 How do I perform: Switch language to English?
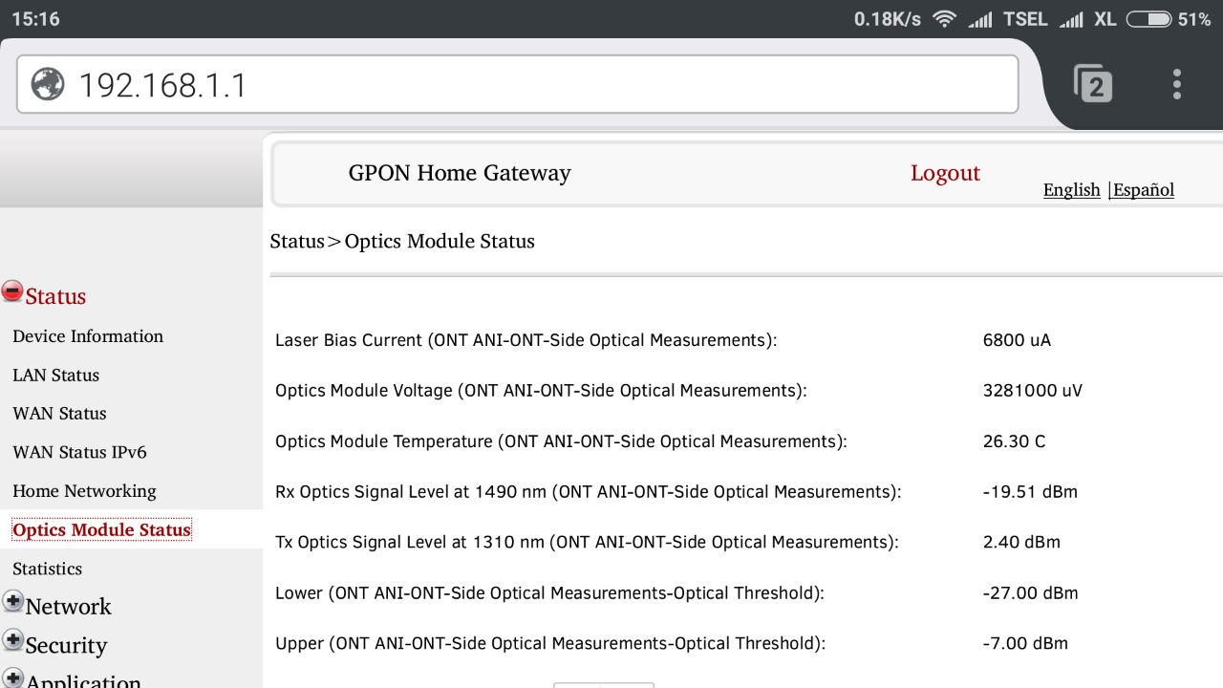[1071, 189]
